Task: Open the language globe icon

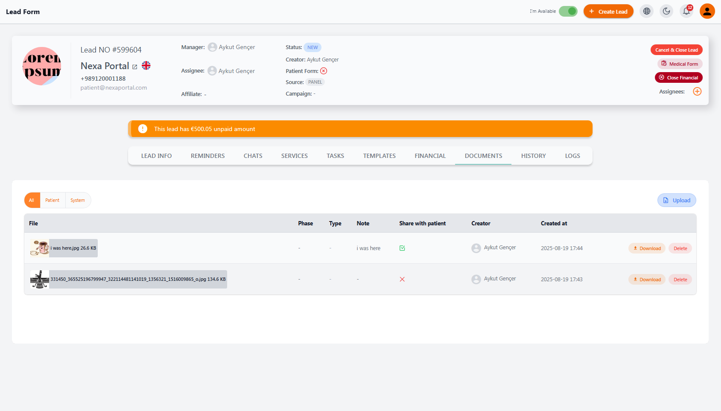Action: (647, 12)
